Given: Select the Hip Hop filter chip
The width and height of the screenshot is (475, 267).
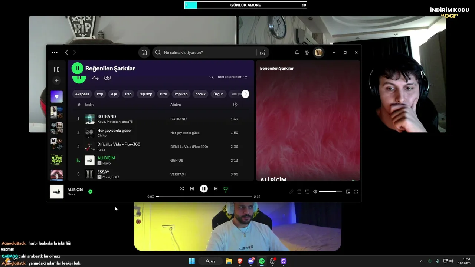Looking at the screenshot, I should coord(146,94).
